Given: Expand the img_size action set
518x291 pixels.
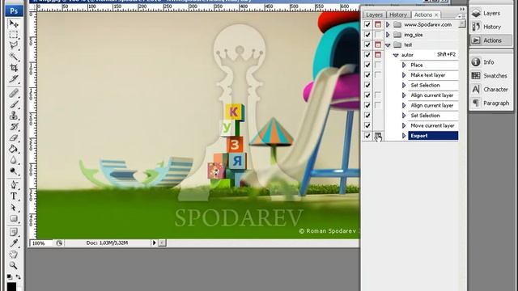Looking at the screenshot, I should click(388, 35).
